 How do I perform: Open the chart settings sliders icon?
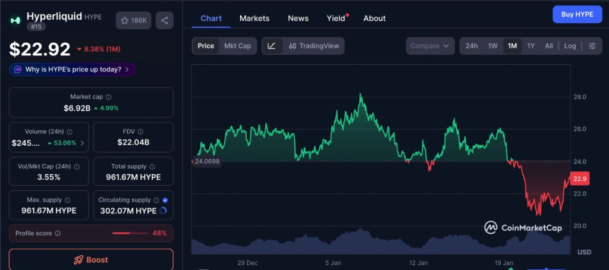[592, 46]
